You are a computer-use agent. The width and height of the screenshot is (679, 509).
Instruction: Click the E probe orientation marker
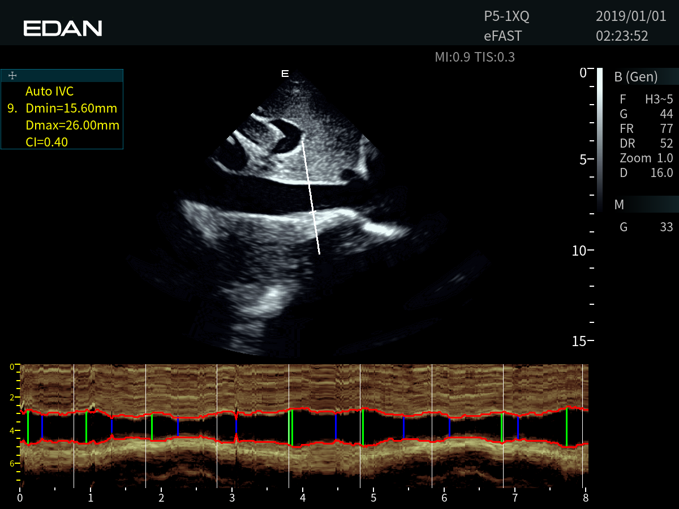pyautogui.click(x=285, y=74)
